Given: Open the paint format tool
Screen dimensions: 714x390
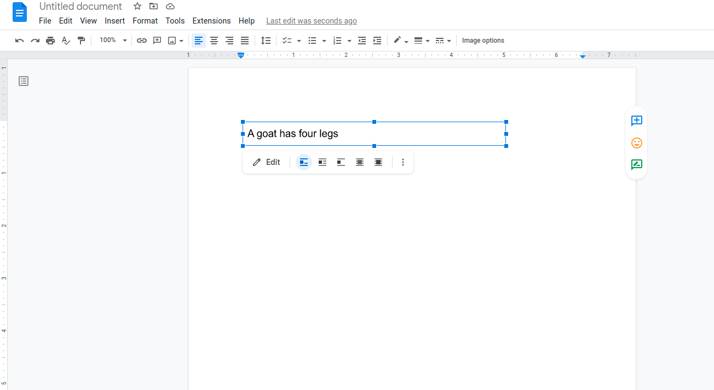Looking at the screenshot, I should pos(81,40).
